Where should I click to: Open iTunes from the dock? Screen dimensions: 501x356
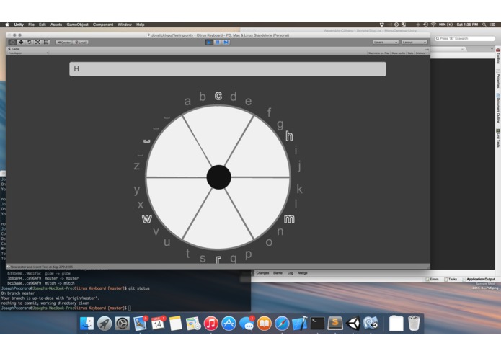pyautogui.click(x=211, y=324)
